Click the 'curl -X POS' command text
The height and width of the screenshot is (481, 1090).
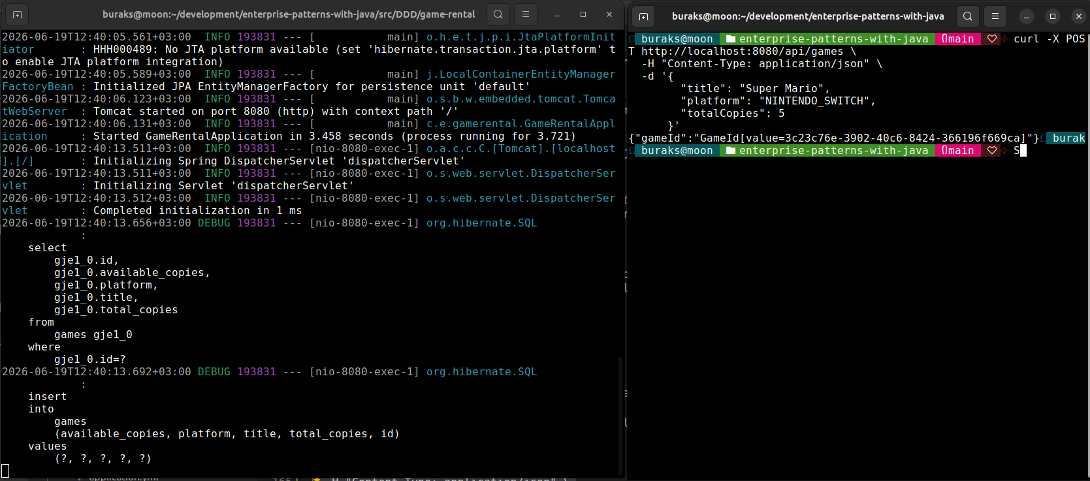click(x=1050, y=39)
